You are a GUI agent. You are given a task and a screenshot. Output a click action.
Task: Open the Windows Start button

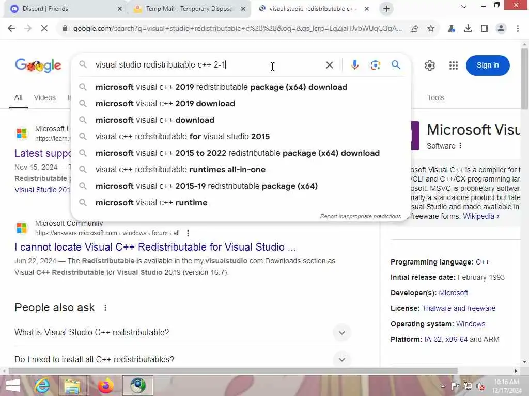(x=13, y=386)
